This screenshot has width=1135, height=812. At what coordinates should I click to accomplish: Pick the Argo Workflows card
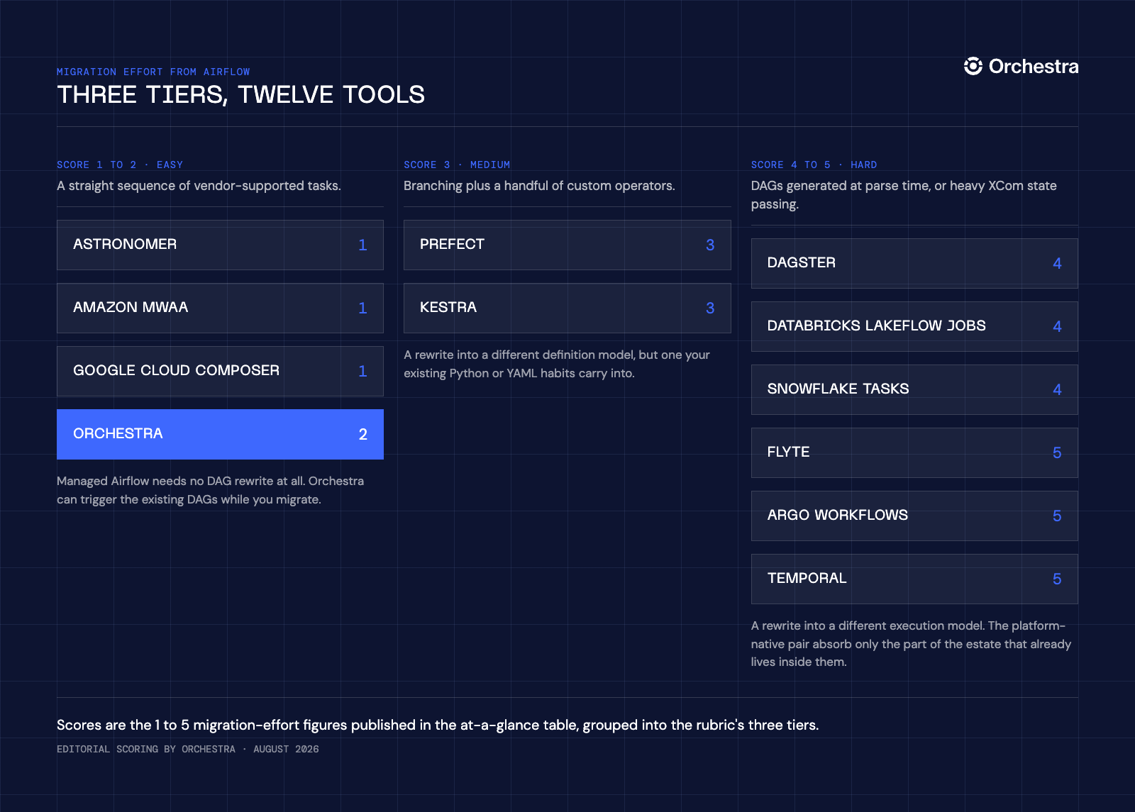(x=914, y=516)
